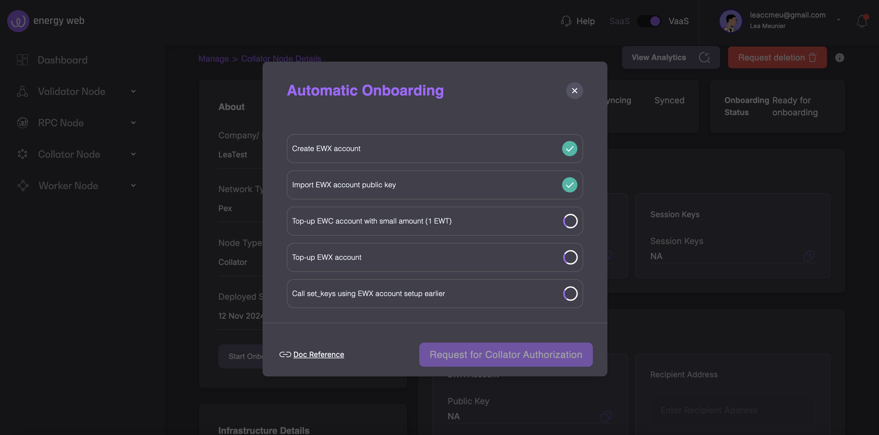The width and height of the screenshot is (879, 435).
Task: Click the trash icon in Request deletion
Action: tap(812, 57)
